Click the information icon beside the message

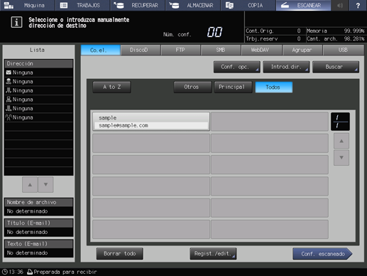[x=16, y=22]
